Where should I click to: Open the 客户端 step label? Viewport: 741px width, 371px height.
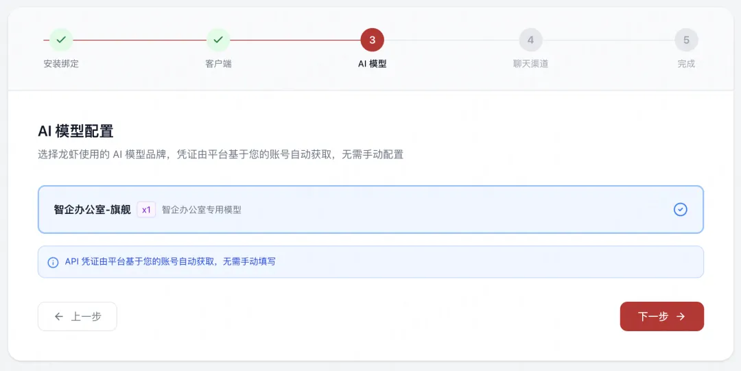218,64
